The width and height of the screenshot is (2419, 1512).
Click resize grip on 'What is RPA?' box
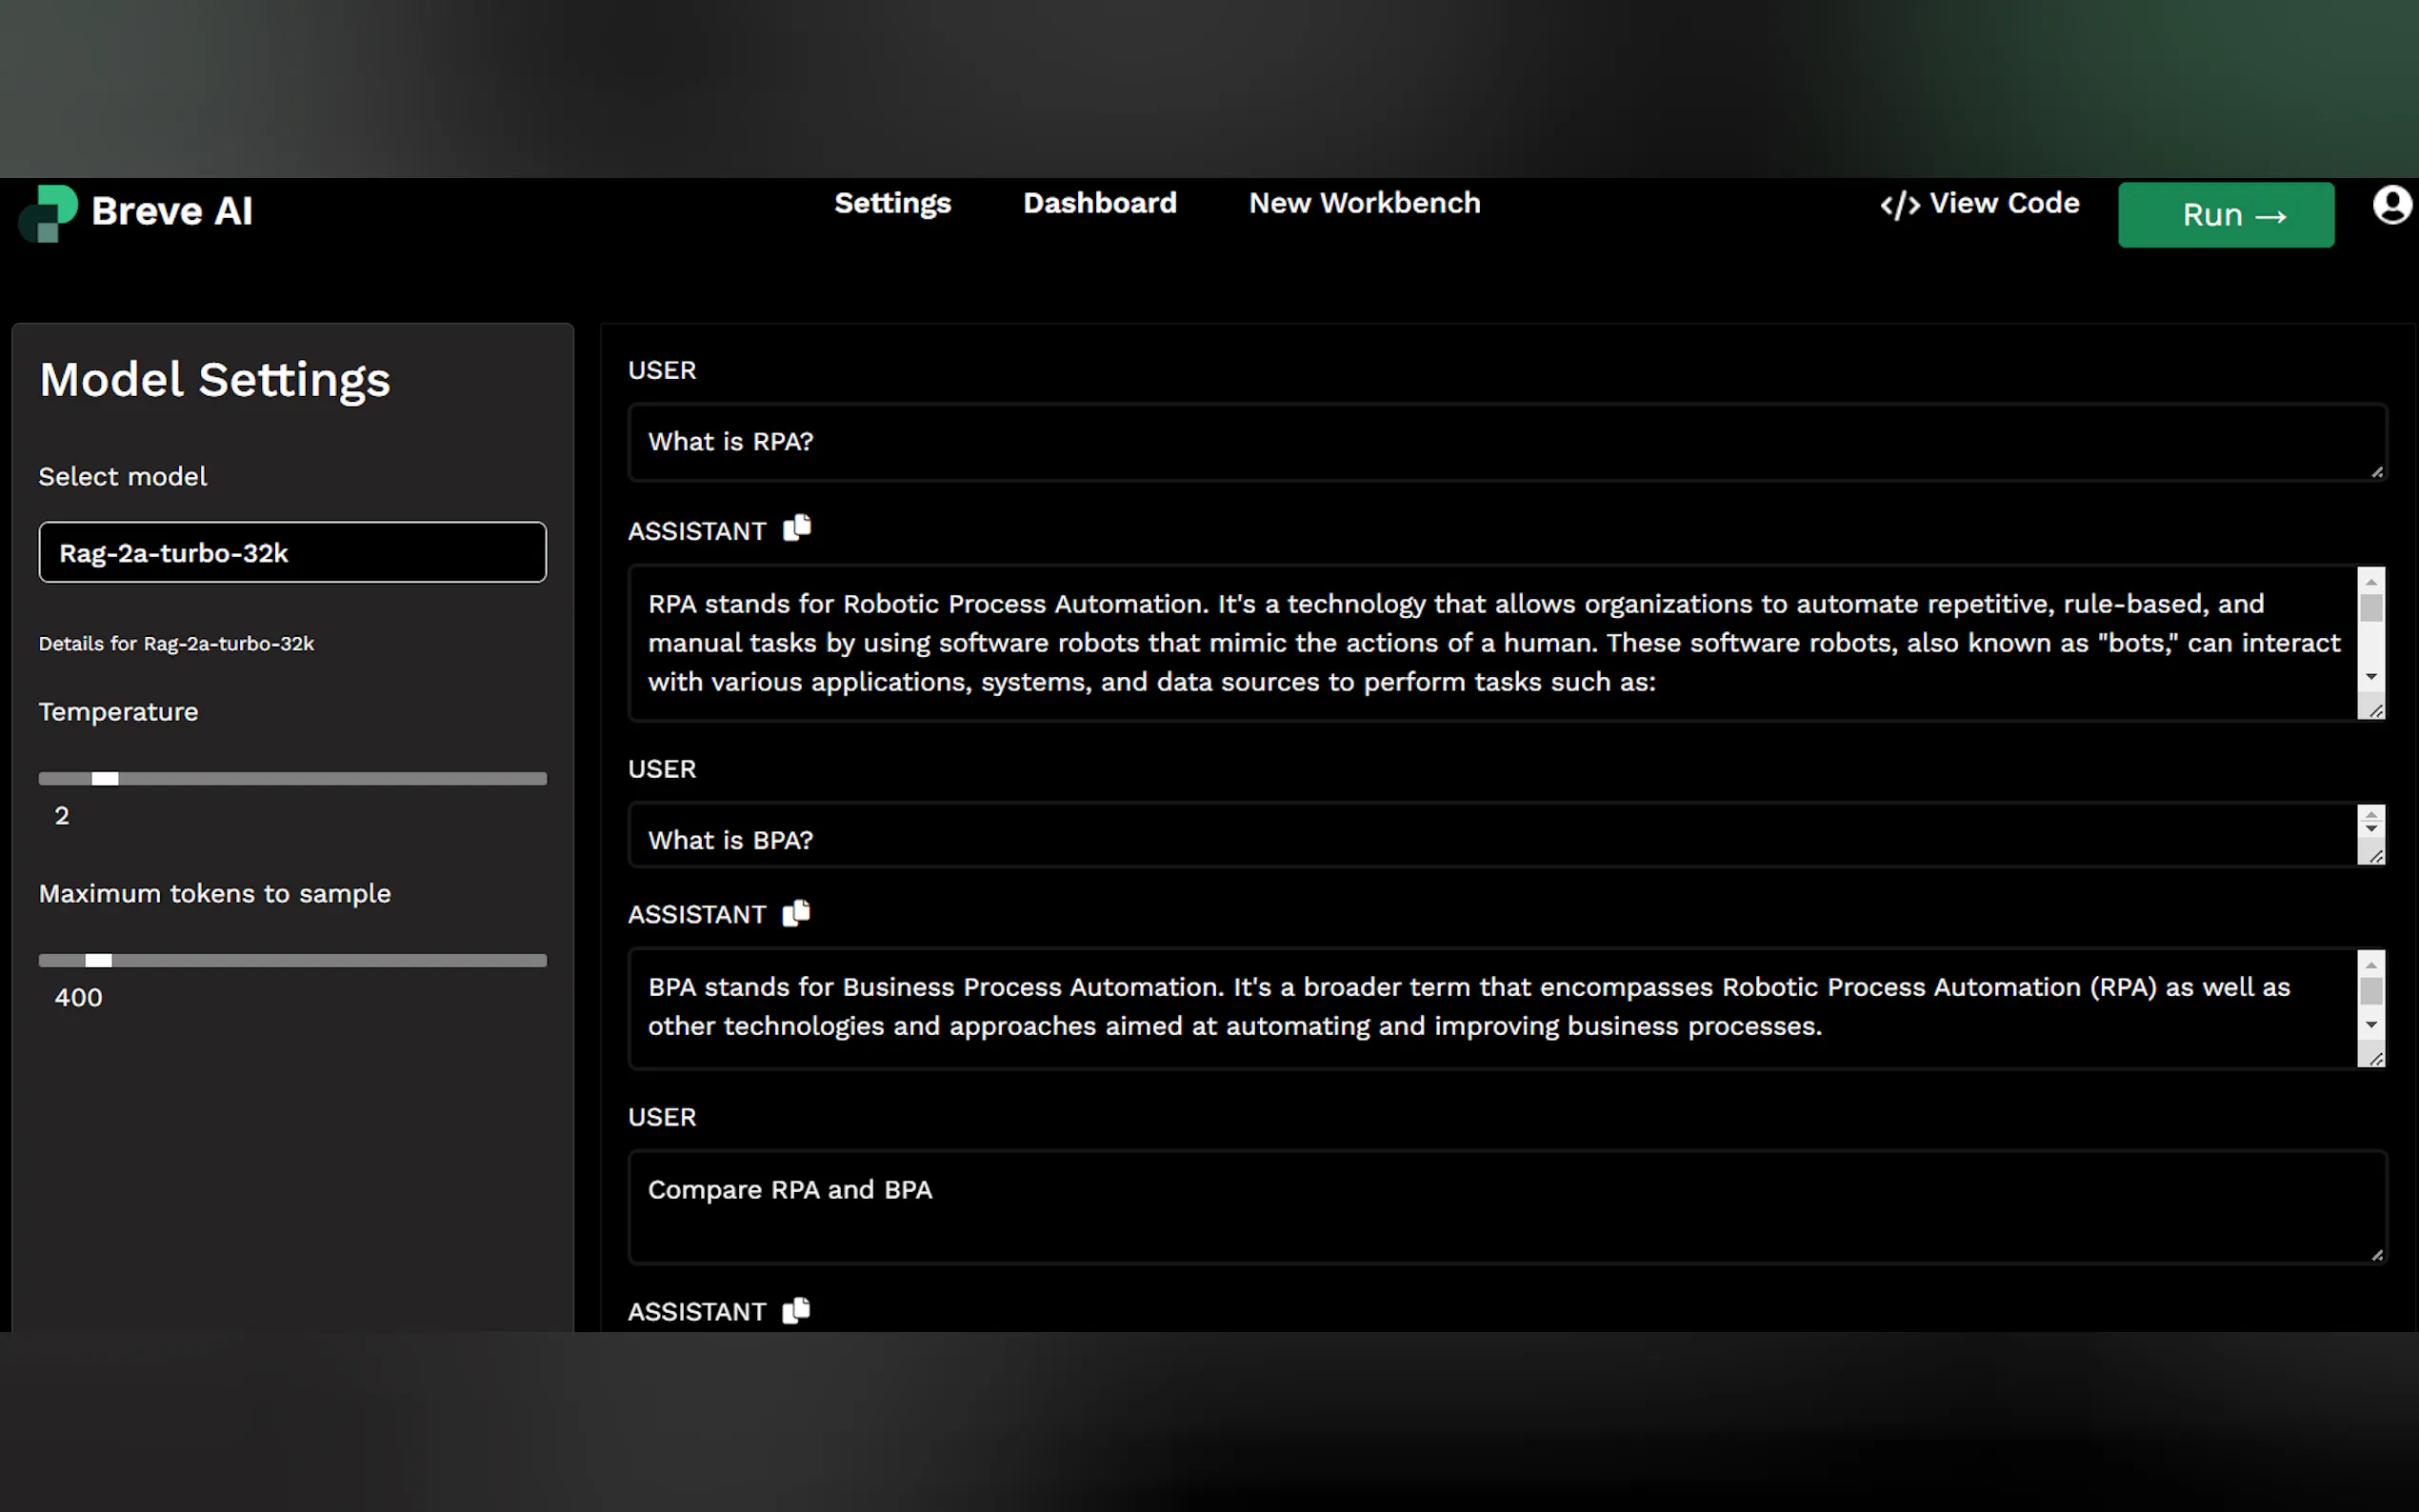click(2376, 472)
